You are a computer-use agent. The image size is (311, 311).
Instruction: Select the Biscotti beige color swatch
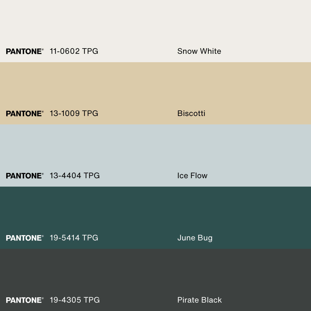point(155,87)
